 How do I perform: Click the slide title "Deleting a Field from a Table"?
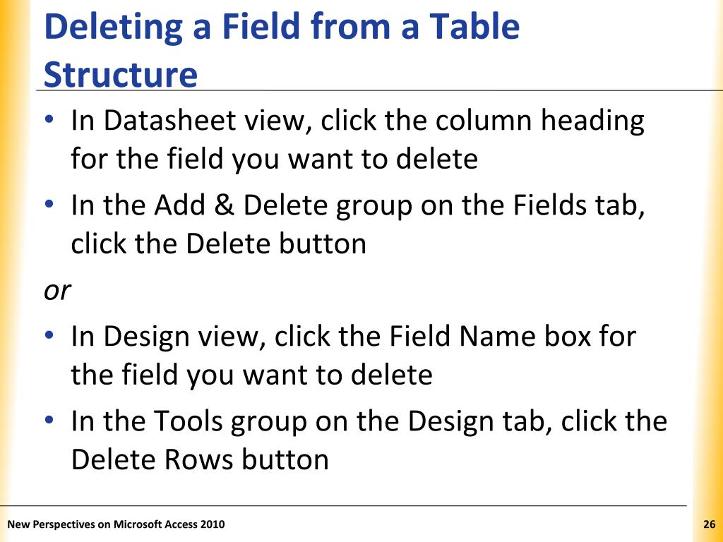[x=282, y=28]
